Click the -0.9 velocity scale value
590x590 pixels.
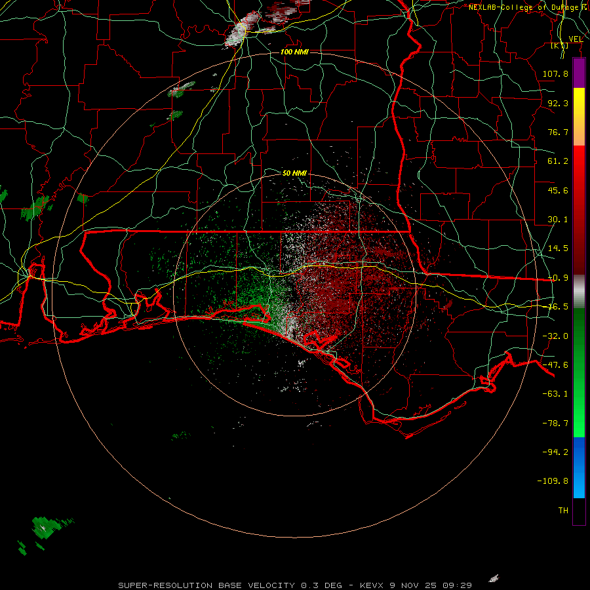(558, 278)
